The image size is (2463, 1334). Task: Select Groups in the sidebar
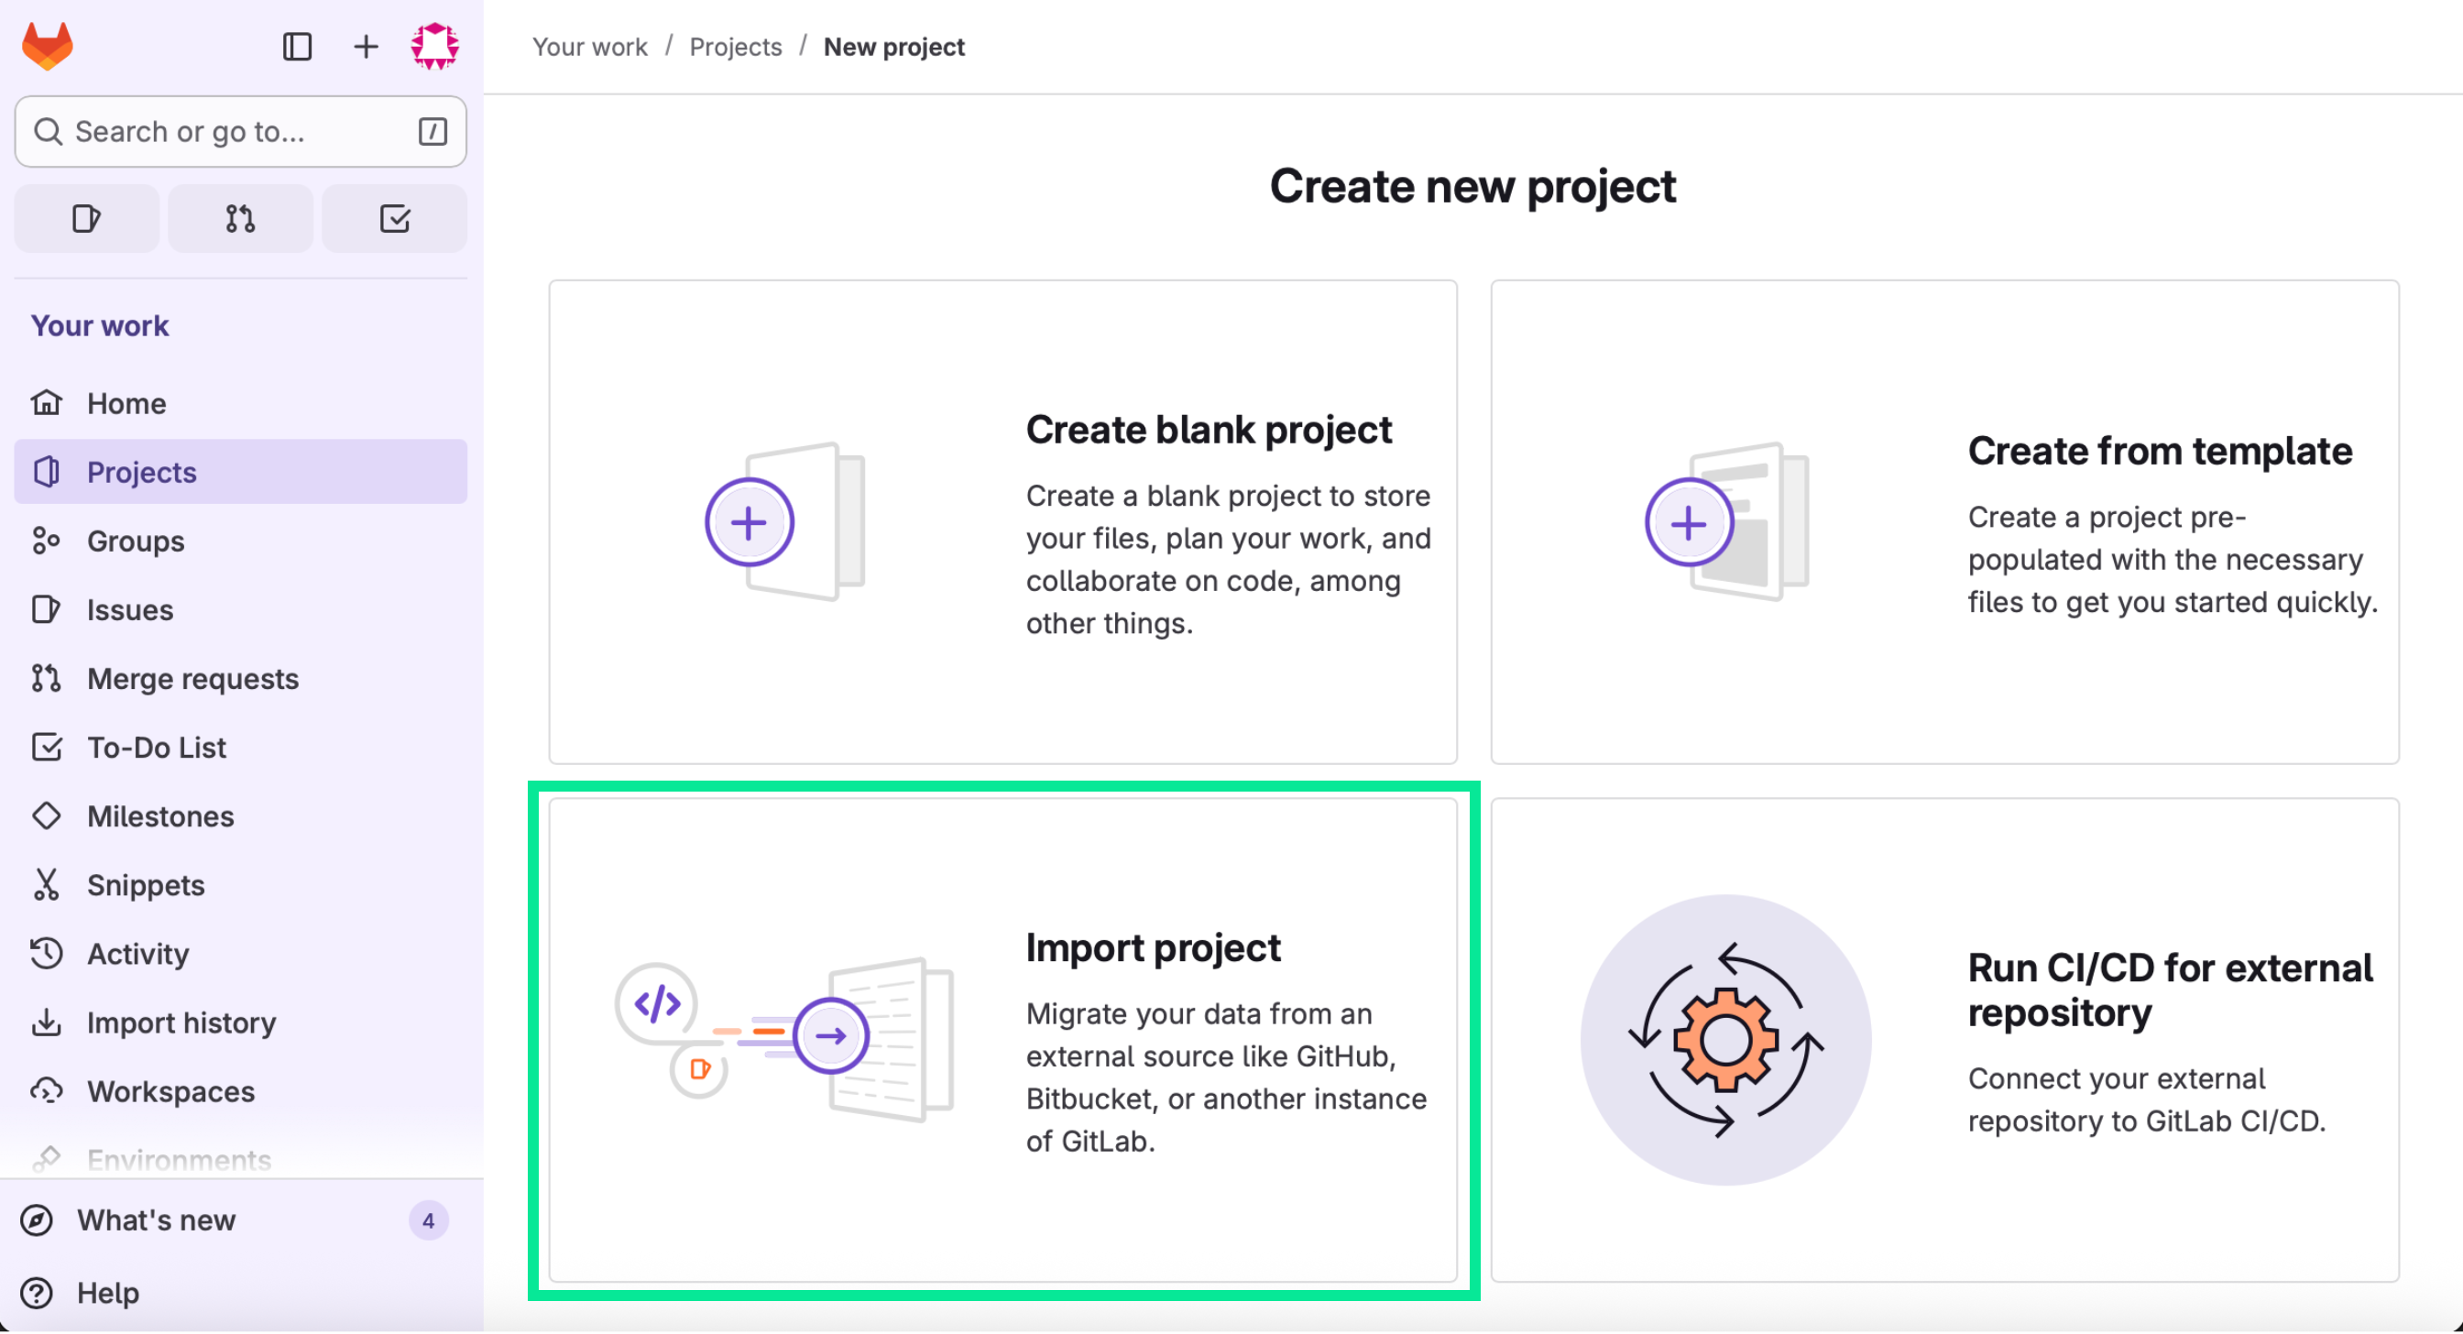(135, 541)
